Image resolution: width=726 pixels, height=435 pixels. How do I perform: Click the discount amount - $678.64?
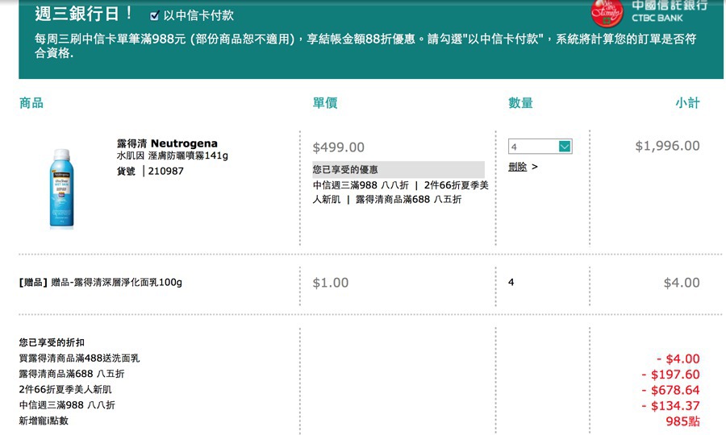click(x=670, y=390)
